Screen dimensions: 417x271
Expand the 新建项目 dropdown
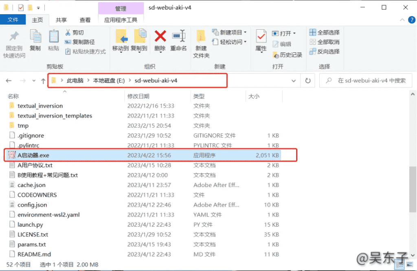point(245,33)
